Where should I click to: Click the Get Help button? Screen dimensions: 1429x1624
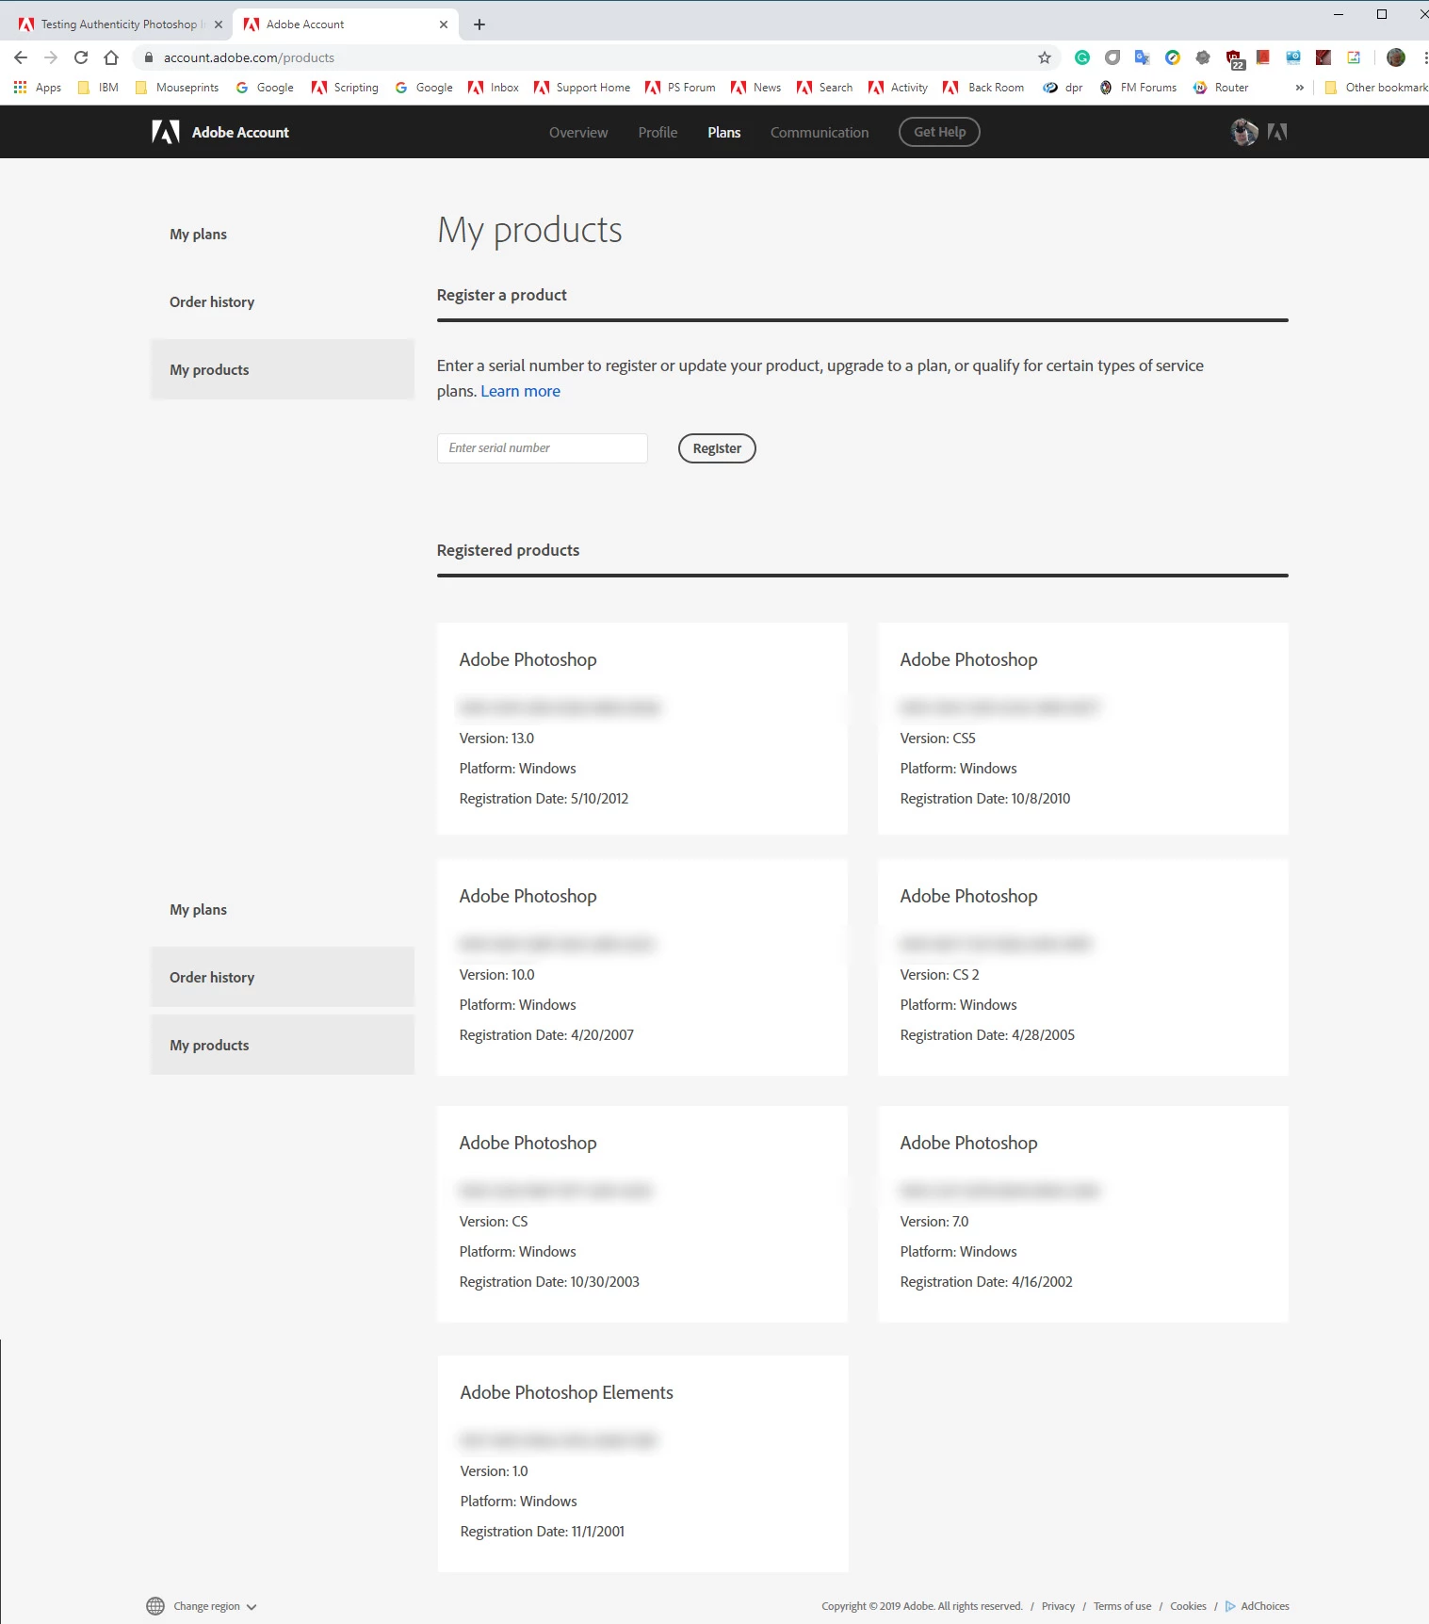click(939, 132)
